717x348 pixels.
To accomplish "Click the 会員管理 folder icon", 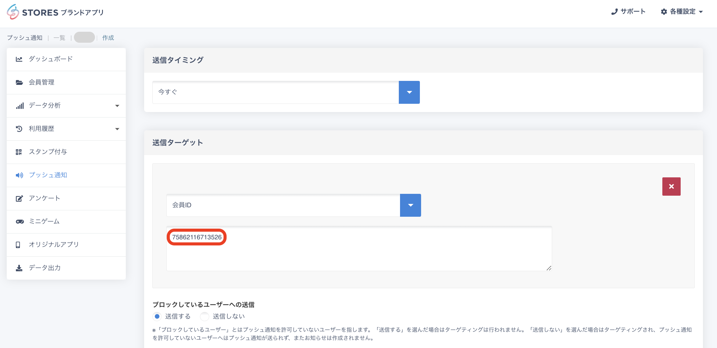I will point(19,82).
